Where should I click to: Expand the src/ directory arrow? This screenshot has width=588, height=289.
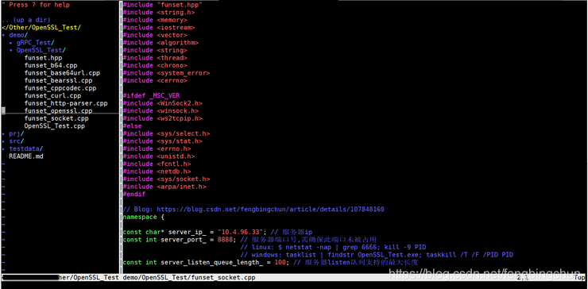[3, 141]
